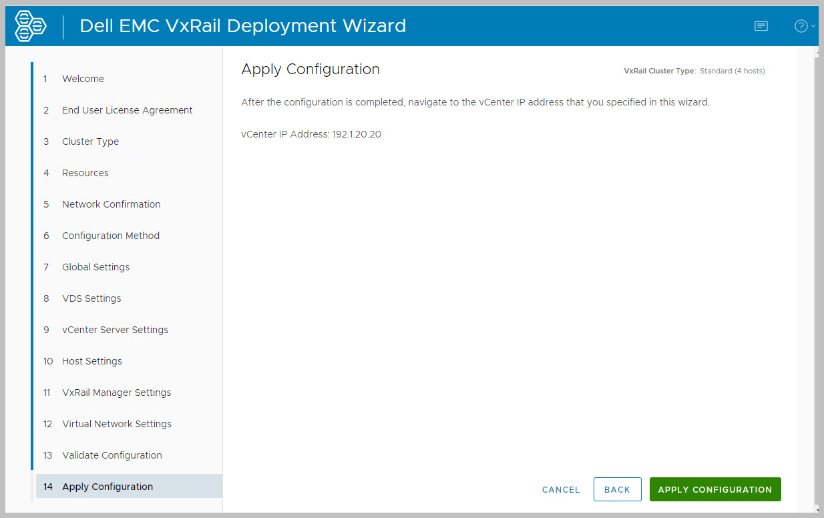The height and width of the screenshot is (518, 824).
Task: Open the feedback message icon in header
Action: click(x=761, y=26)
